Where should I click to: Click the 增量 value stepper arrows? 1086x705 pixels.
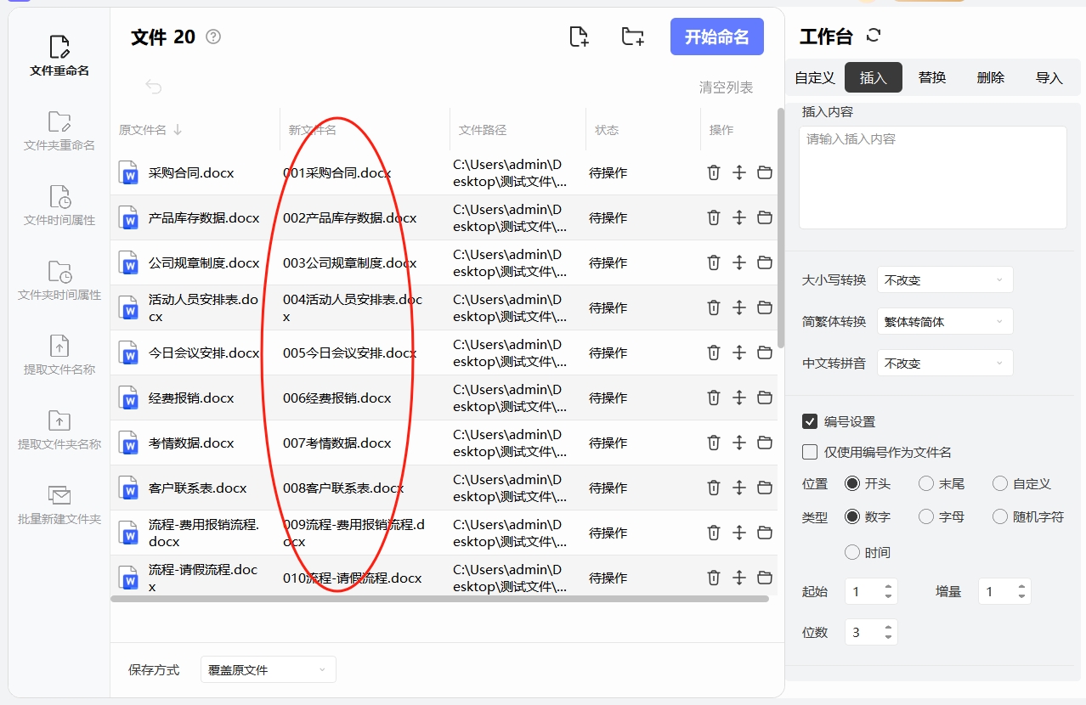pos(1021,591)
